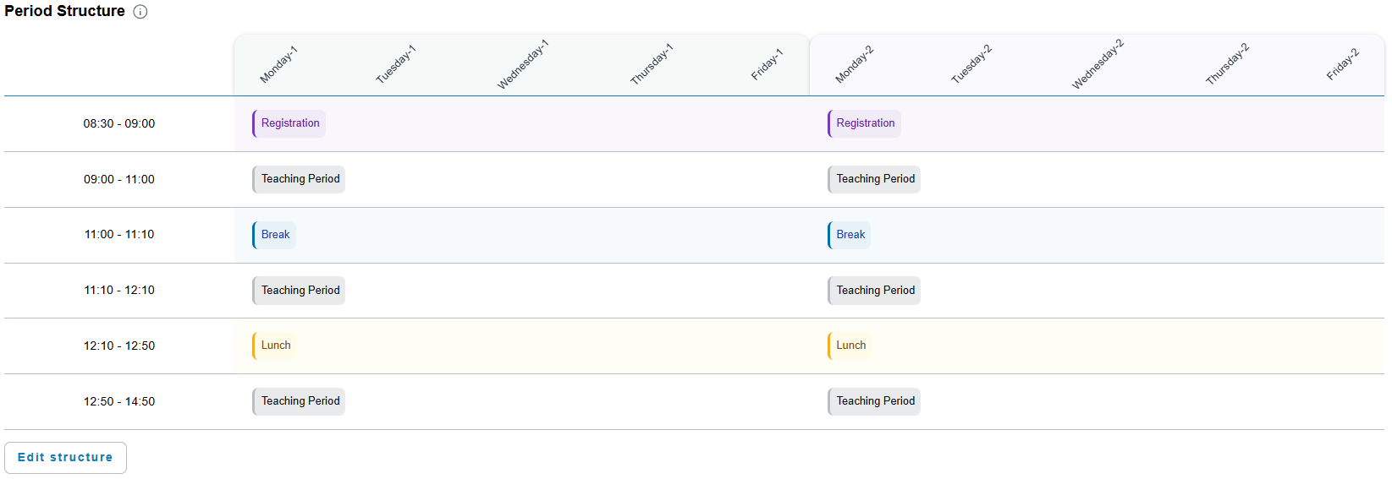1392x479 pixels.
Task: Click the Period Structure info icon
Action: tap(140, 12)
